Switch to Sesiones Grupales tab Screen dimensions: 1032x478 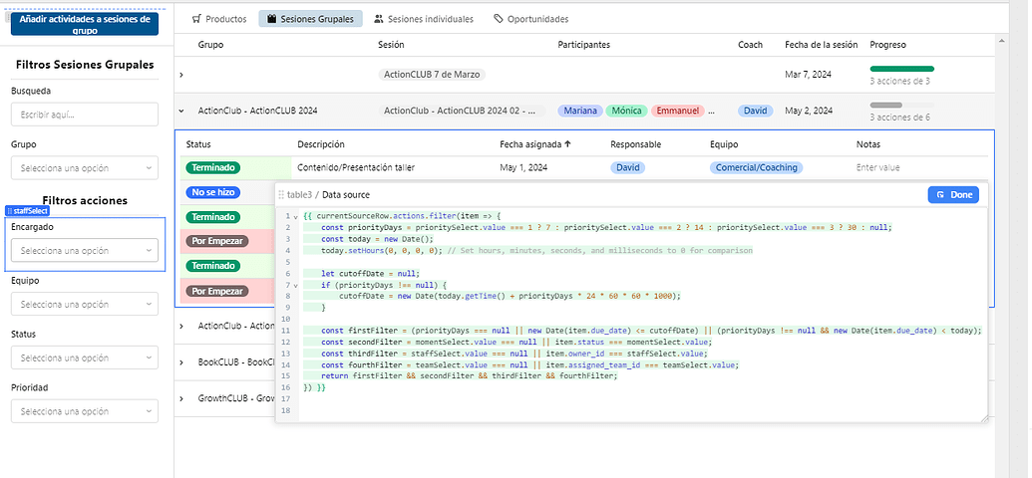coord(310,19)
